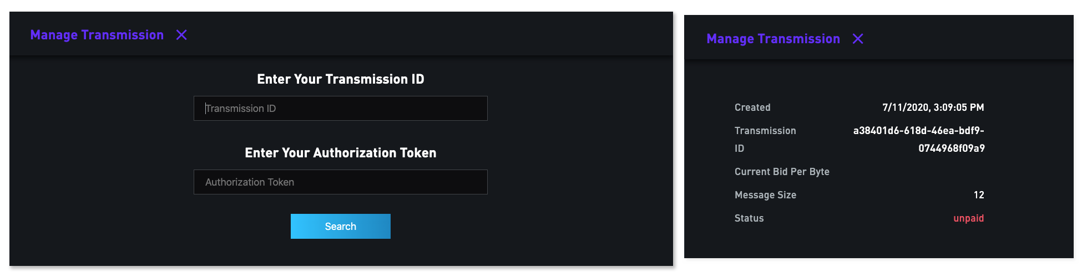Click the ID ending 0744968f09a9
The image size is (1082, 277).
click(x=951, y=148)
